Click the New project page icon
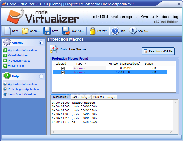Image resolution: width=183 pixels, height=141 pixels. 7,31
